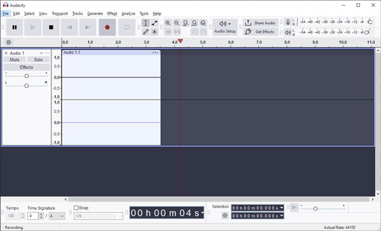The width and height of the screenshot is (381, 231).
Task: Open the Generate menu
Action: (x=95, y=13)
